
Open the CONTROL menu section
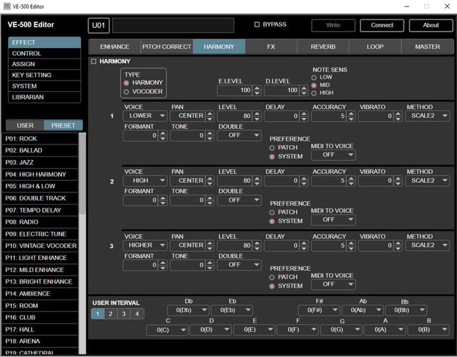click(x=44, y=54)
